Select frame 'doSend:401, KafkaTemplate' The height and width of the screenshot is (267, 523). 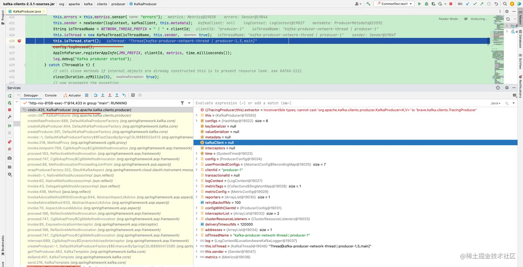pyautogui.click(x=107, y=257)
